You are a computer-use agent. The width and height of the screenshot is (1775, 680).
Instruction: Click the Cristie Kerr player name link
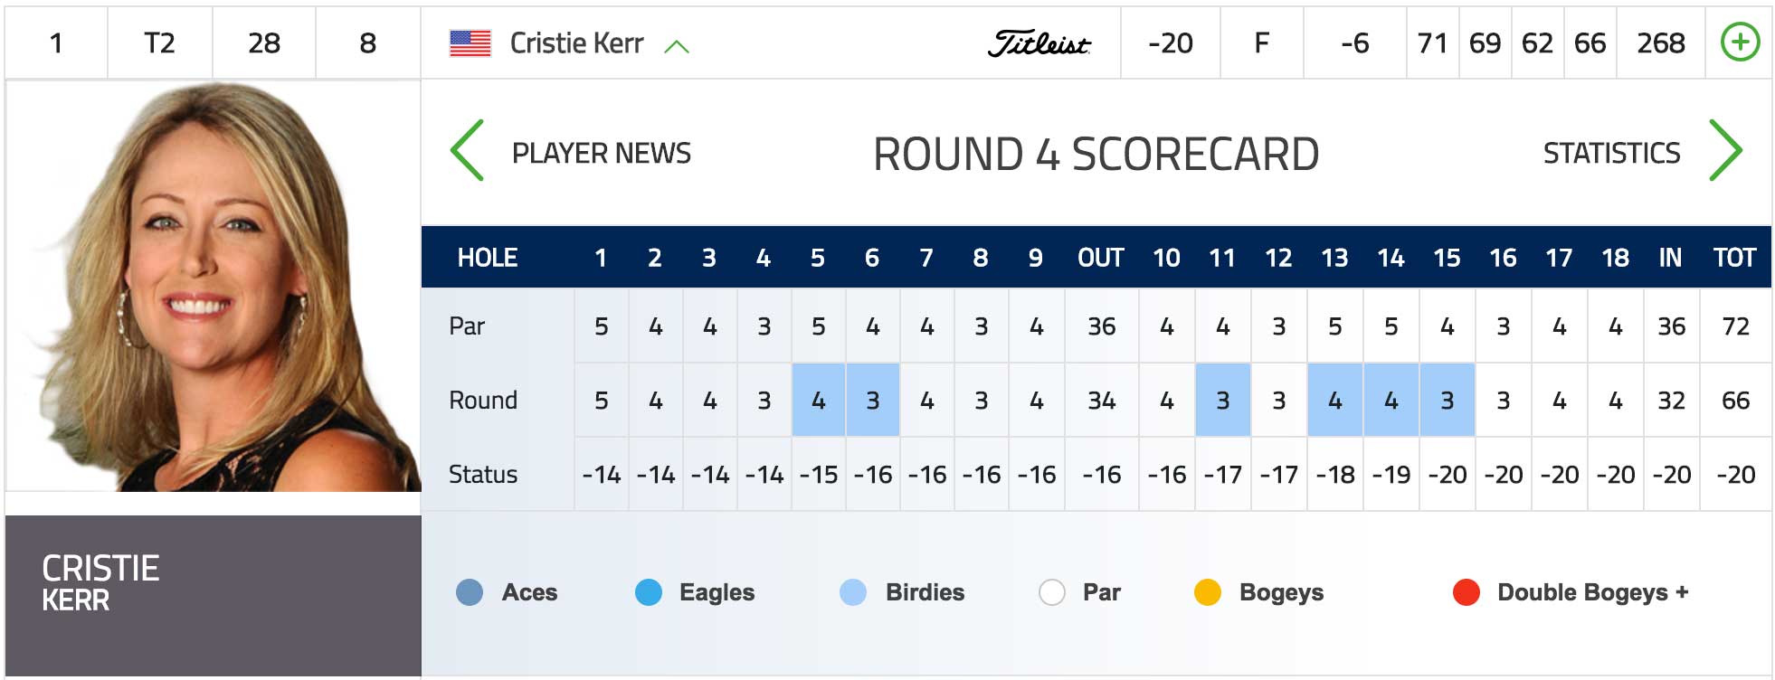point(576,43)
